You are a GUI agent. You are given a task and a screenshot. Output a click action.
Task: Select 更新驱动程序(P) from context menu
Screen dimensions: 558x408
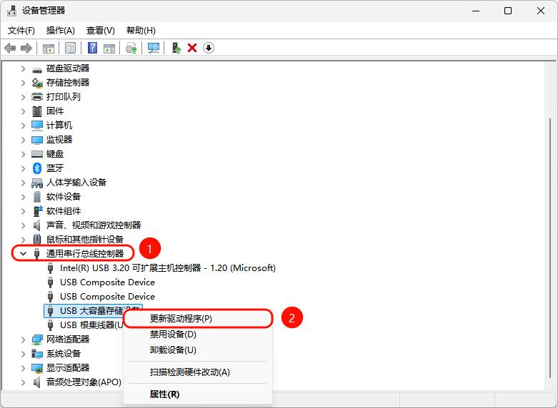tap(181, 318)
